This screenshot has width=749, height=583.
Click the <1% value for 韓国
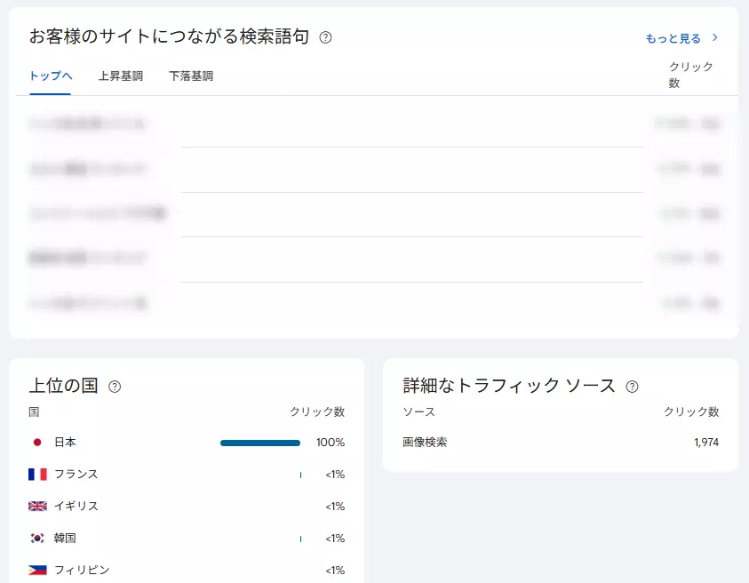[335, 539]
